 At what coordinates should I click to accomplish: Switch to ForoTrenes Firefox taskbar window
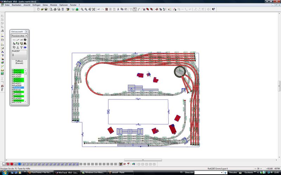pos(40,173)
